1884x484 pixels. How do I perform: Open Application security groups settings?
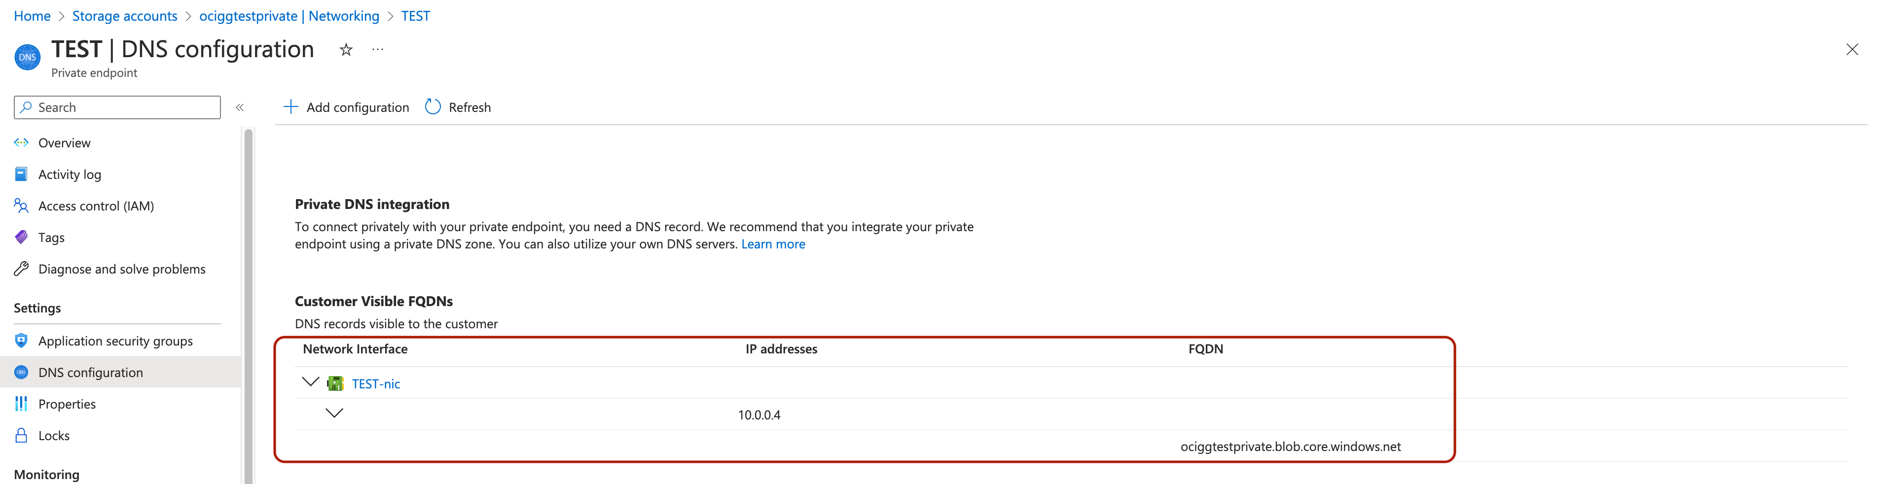[115, 342]
